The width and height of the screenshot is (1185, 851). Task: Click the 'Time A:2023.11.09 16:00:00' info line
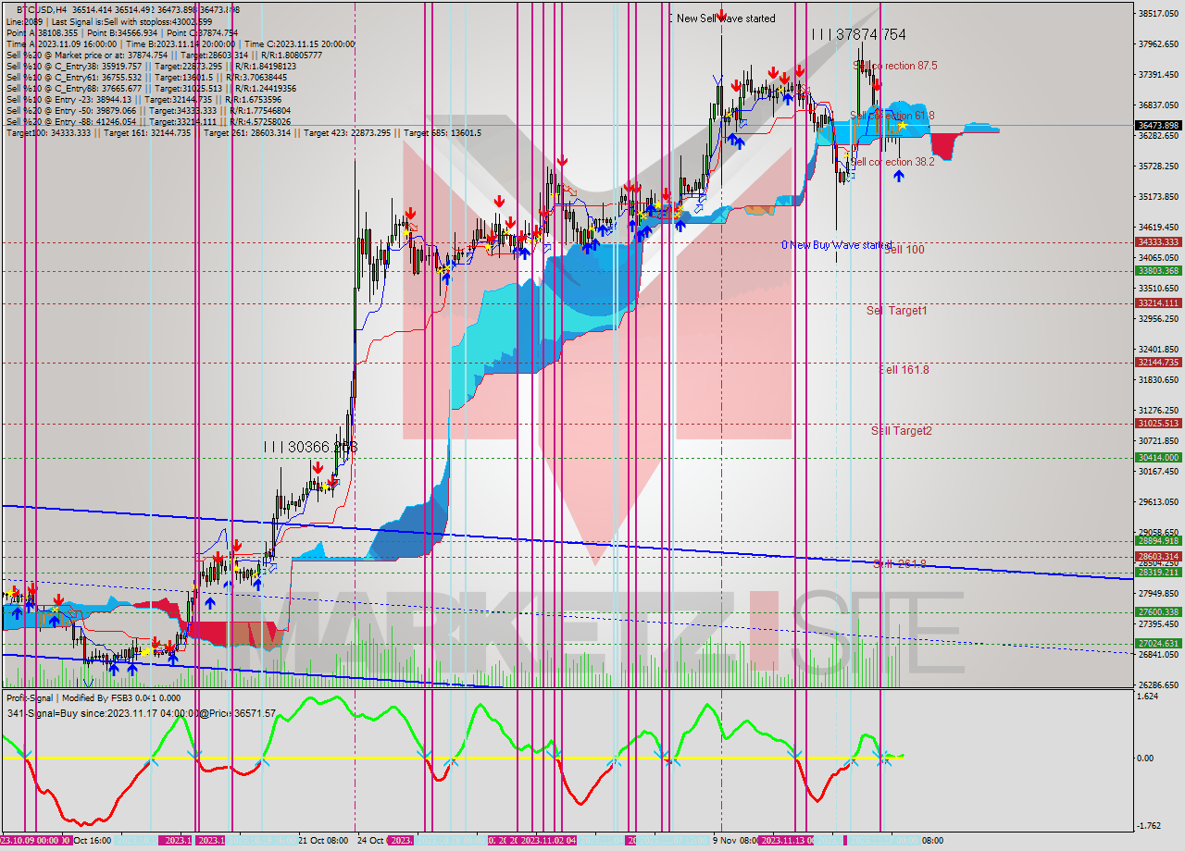click(181, 43)
